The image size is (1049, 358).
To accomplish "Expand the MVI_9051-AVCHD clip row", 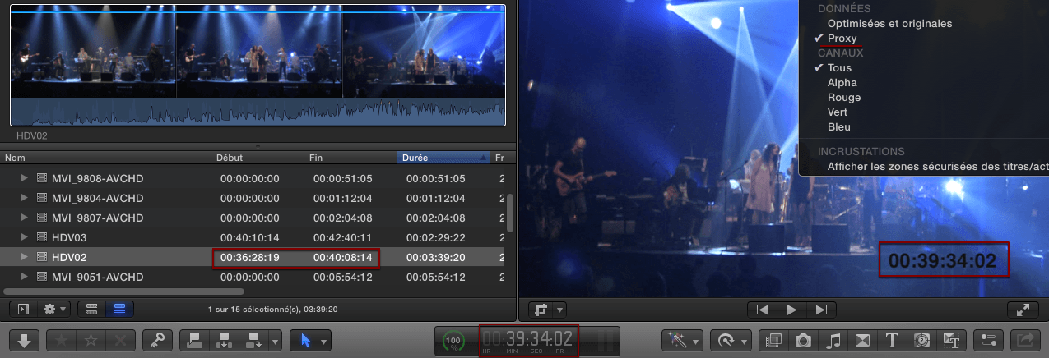I will [x=24, y=277].
